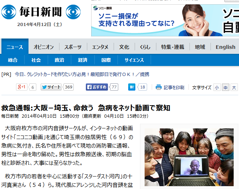Open the 国際 news subsection
Image resolution: width=239 pixels, height=189 pixels.
[x=106, y=60]
